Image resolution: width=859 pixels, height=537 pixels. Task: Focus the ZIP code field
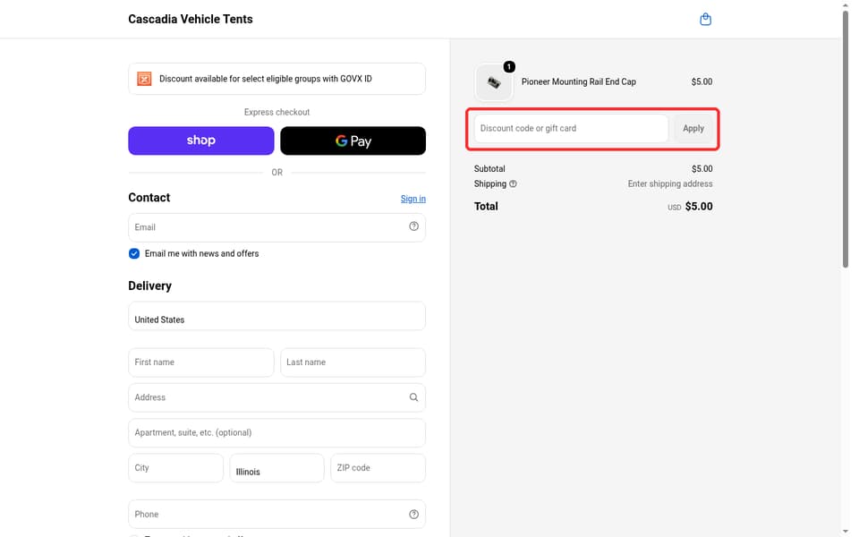point(378,468)
